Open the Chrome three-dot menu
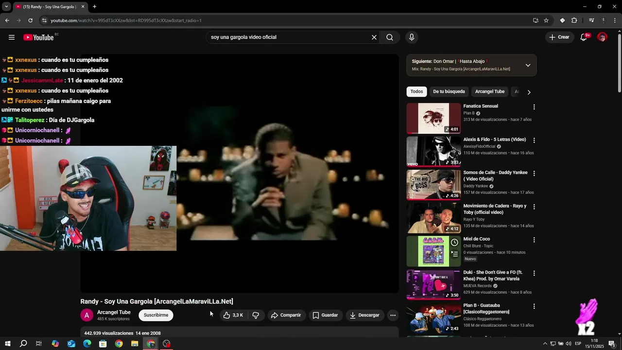Viewport: 622px width, 350px height. (x=614, y=20)
